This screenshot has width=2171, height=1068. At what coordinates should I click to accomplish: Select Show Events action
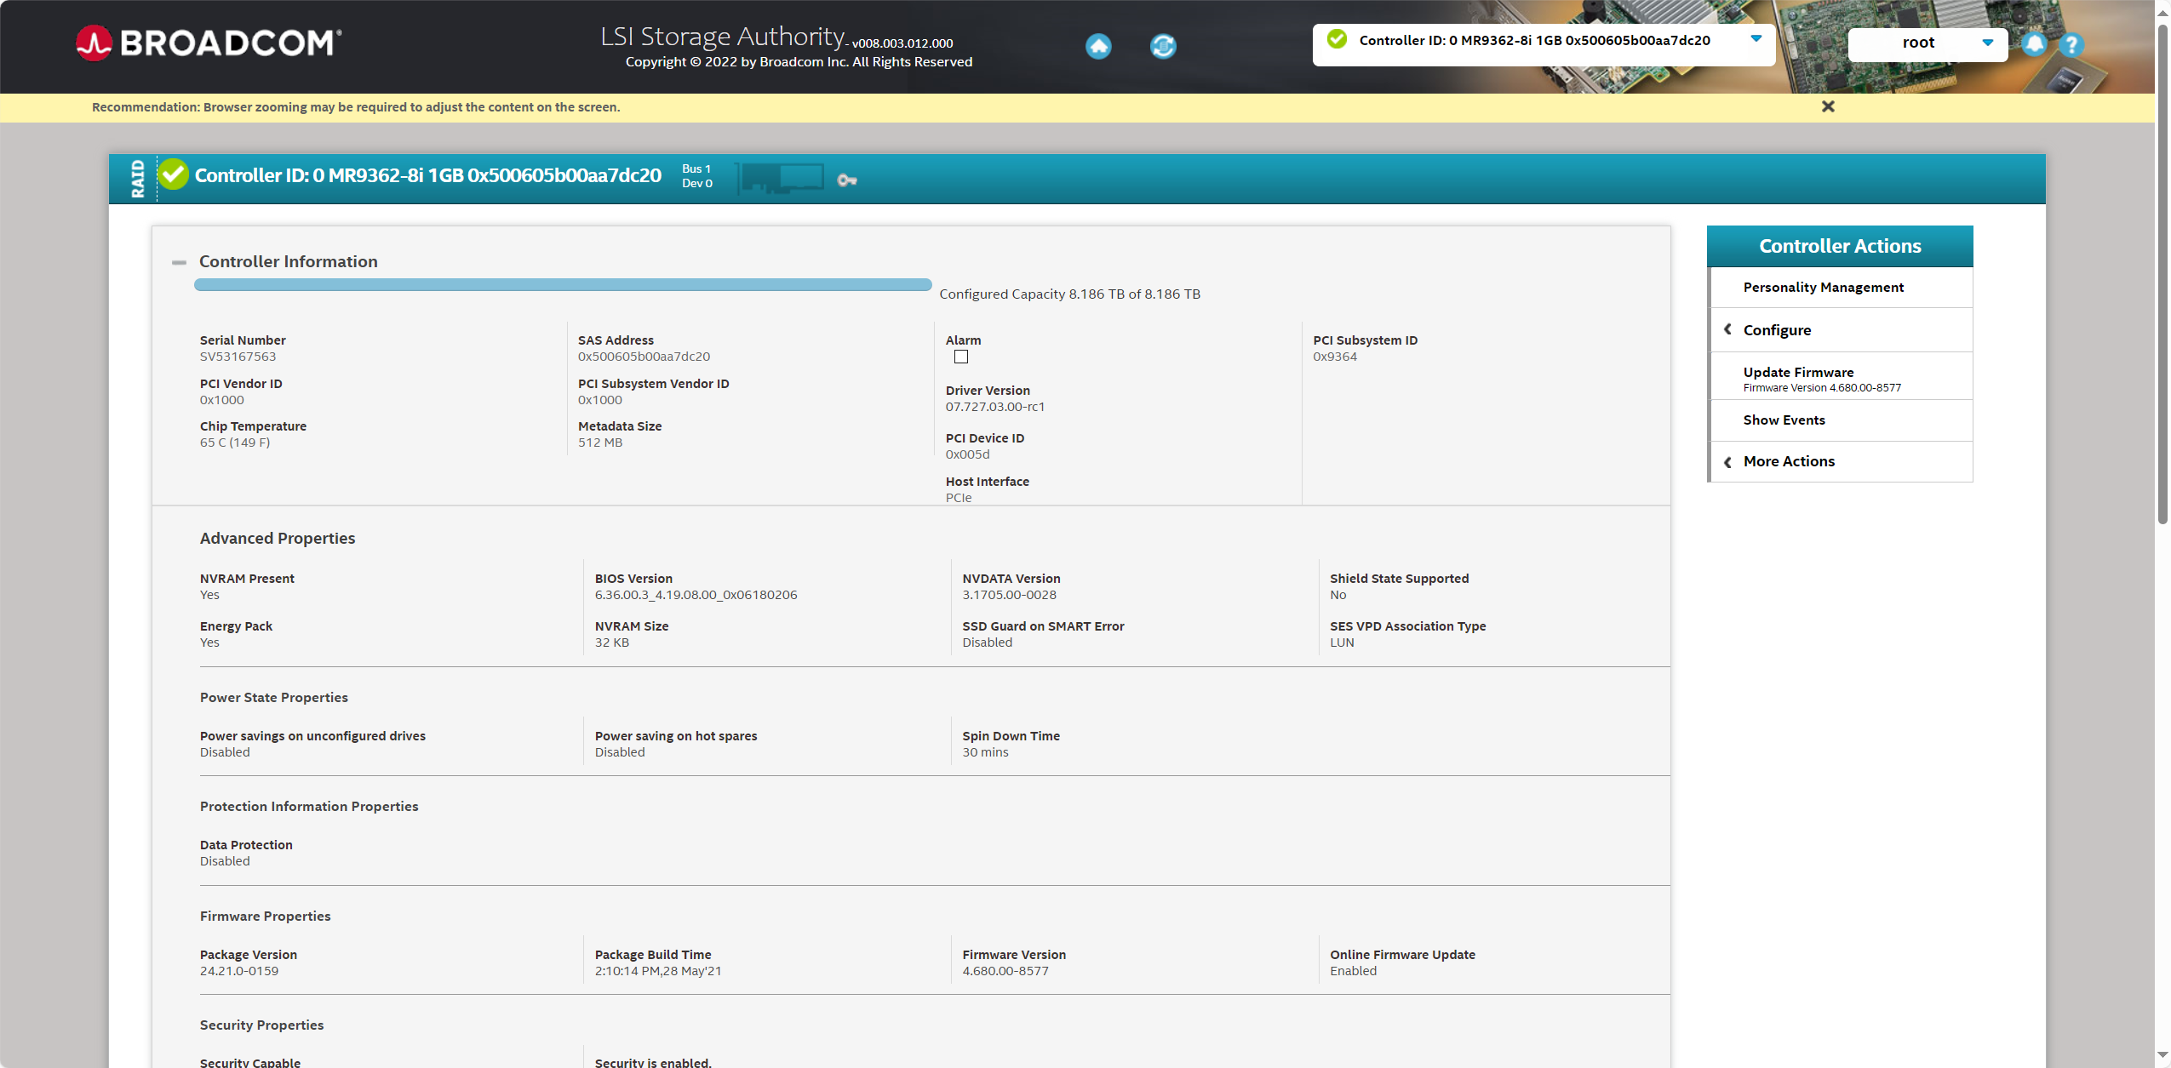point(1784,420)
